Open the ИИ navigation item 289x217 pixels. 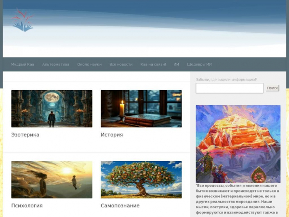(176, 65)
